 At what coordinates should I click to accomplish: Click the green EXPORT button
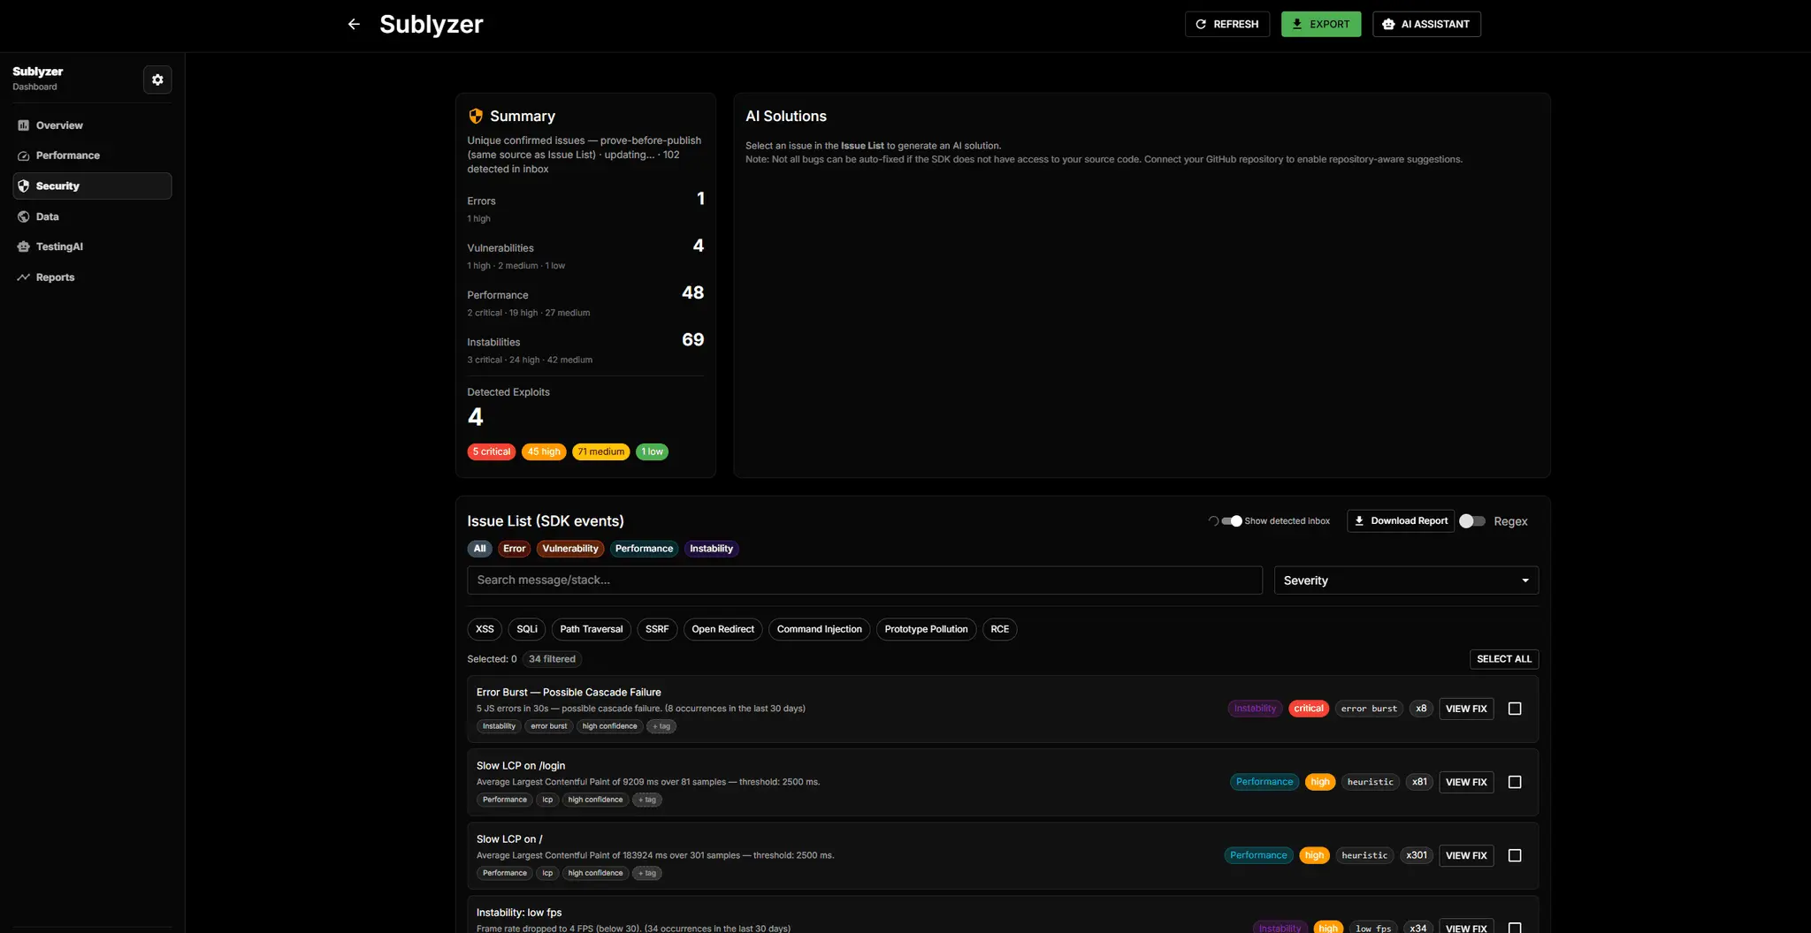coord(1320,24)
